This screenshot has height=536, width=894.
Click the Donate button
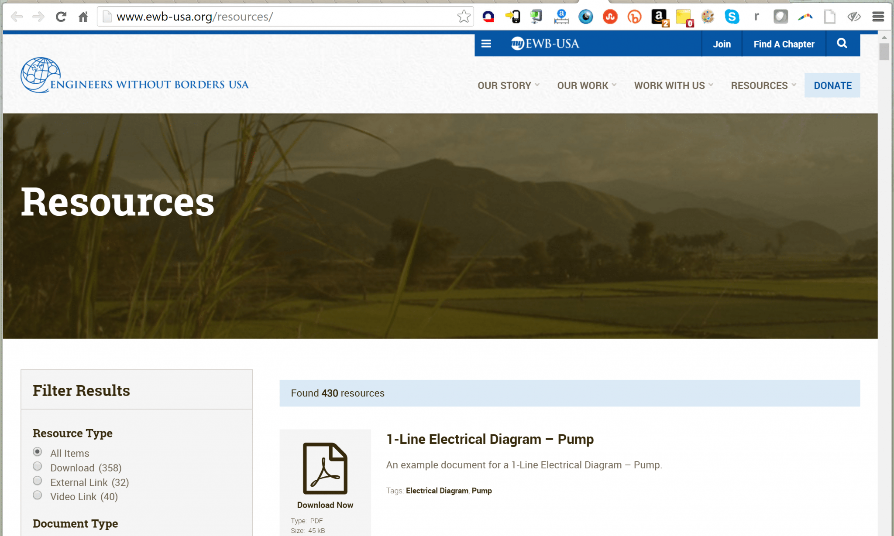click(x=832, y=85)
